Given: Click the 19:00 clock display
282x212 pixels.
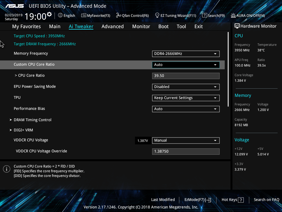Looking at the screenshot, I should click(36, 16).
